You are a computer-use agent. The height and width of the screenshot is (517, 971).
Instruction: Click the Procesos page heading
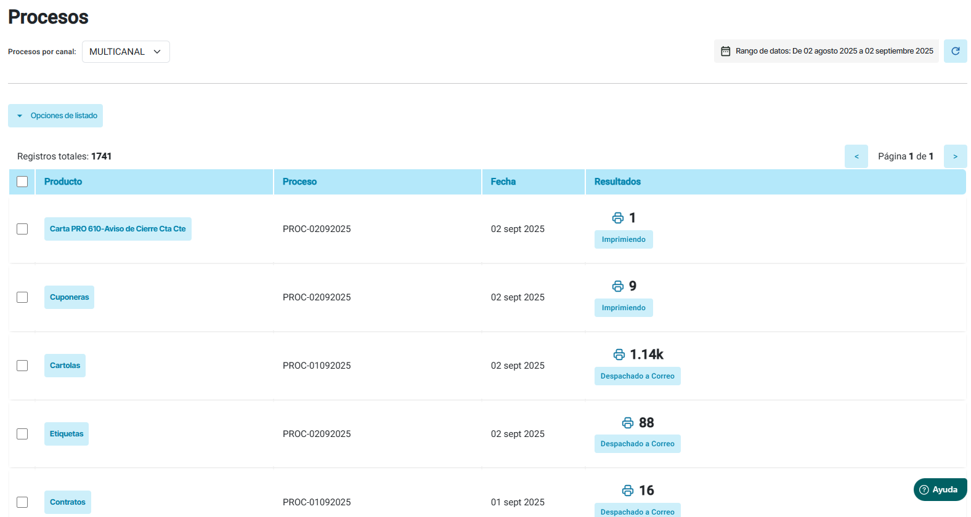pos(48,17)
